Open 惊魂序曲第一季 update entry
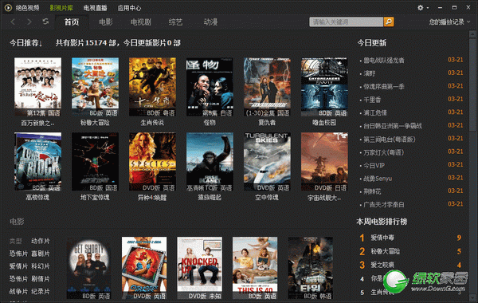 coord(384,86)
